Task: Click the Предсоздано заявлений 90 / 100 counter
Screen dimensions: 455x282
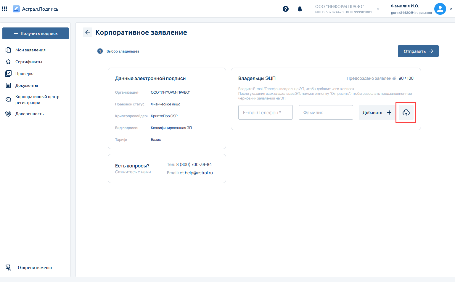Action: pos(380,78)
